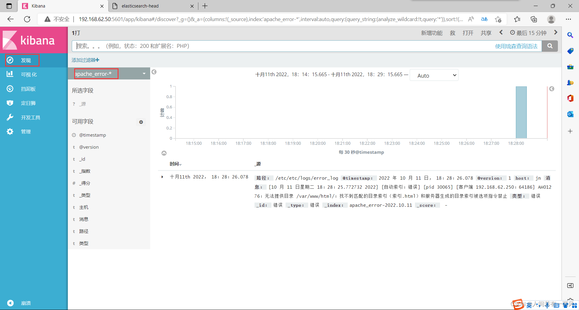579x310 pixels.
Task: Add page to favorites star icon
Action: [x=498, y=19]
